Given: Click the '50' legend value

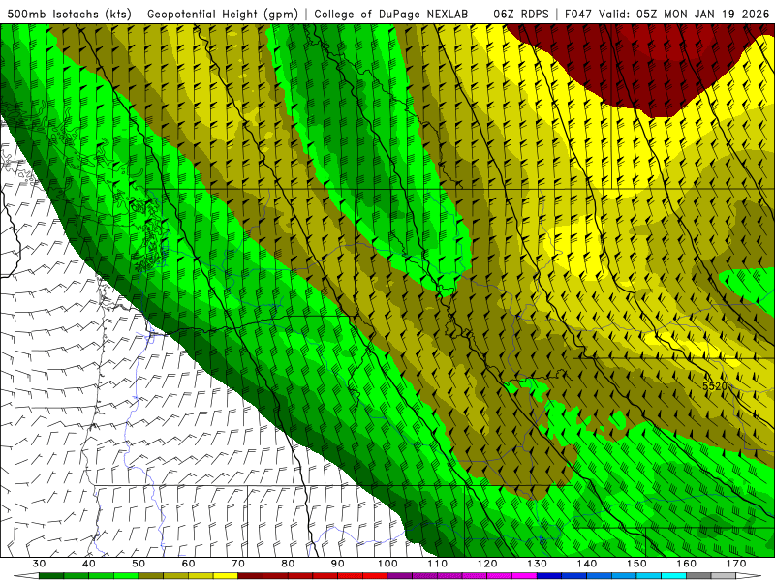Looking at the screenshot, I should click(x=139, y=564).
